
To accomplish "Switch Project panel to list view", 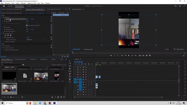I will tap(5, 97).
